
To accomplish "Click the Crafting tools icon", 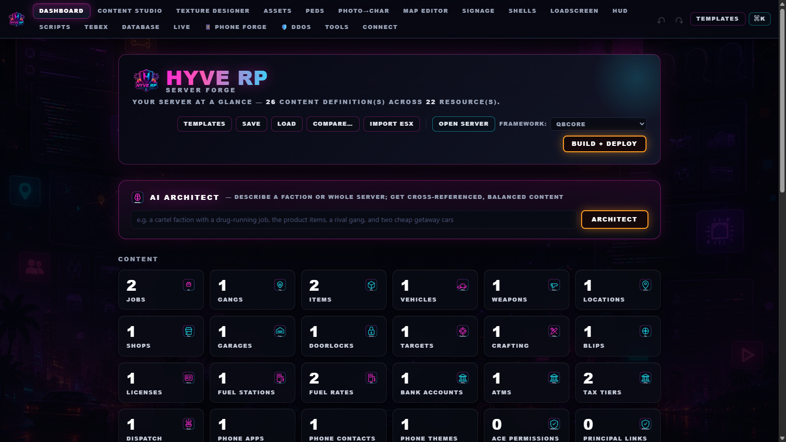I will tap(554, 331).
